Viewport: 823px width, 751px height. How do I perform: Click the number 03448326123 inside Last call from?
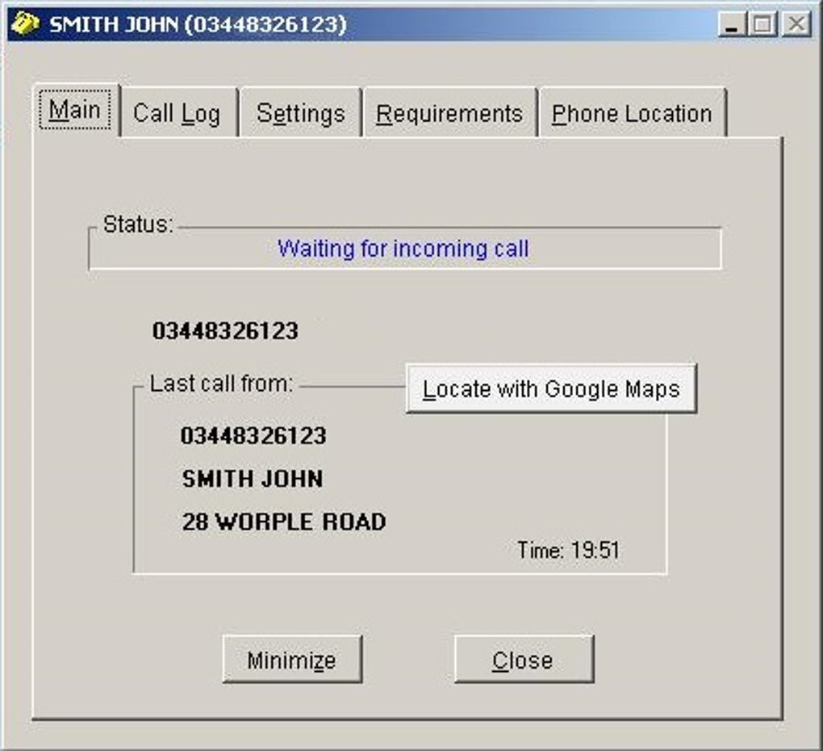253,436
